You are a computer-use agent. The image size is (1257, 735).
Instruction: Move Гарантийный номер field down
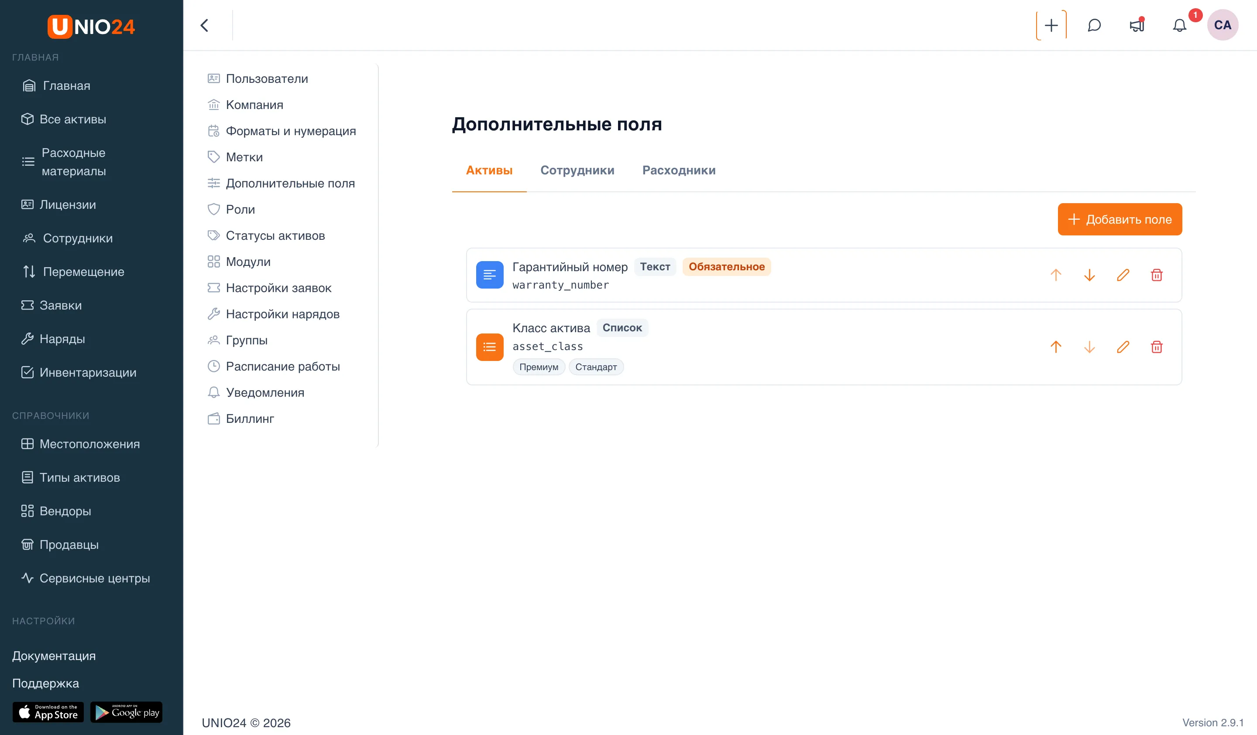pyautogui.click(x=1089, y=275)
